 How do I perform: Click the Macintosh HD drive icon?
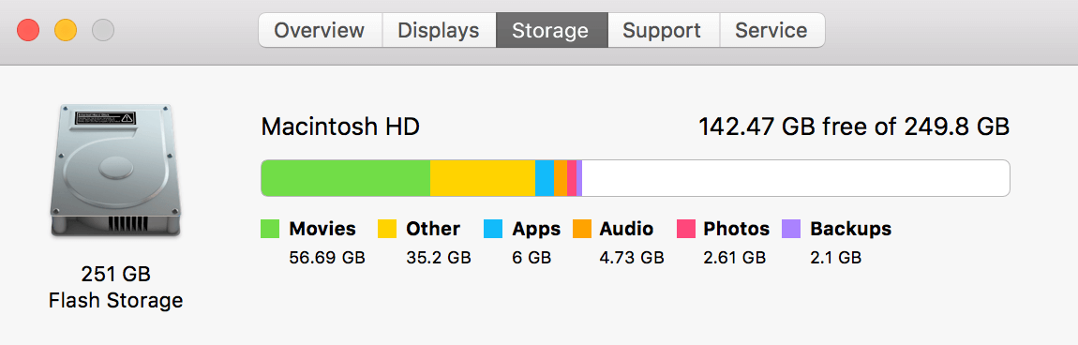(x=115, y=172)
